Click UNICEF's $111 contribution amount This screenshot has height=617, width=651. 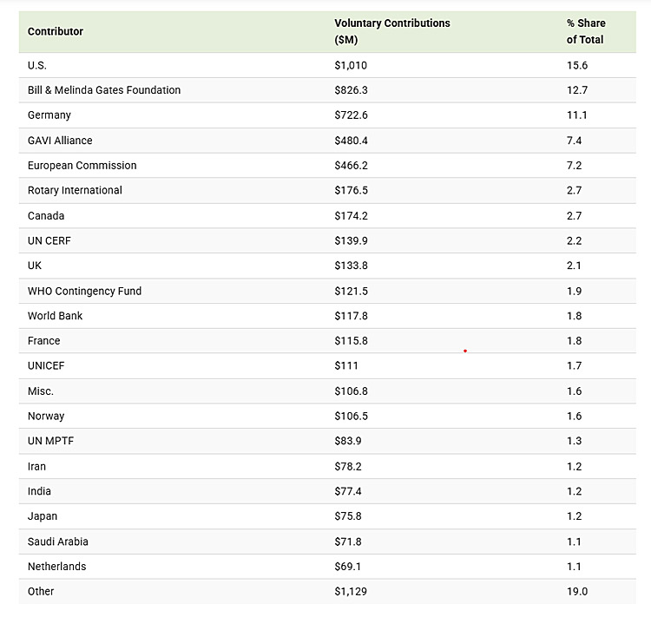[x=346, y=365]
